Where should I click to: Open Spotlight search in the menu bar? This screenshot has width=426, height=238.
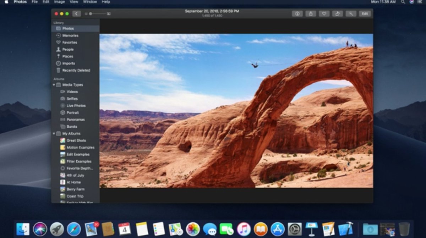point(403,2)
